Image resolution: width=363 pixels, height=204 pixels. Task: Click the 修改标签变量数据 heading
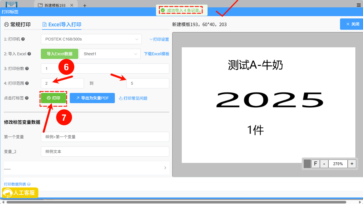(22, 122)
